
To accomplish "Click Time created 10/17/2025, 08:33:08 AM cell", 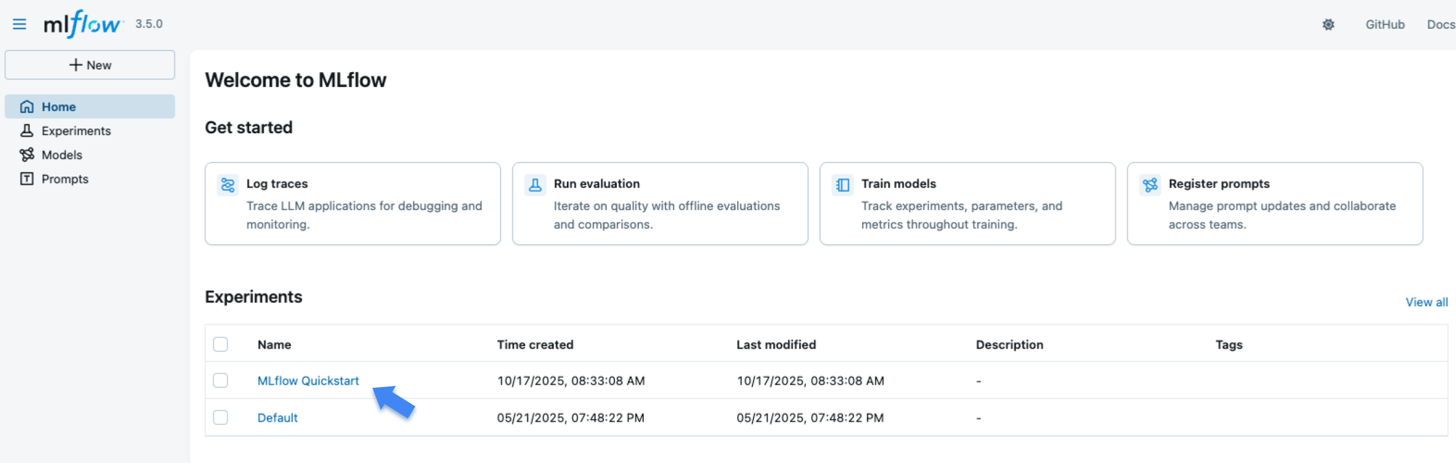I will (x=571, y=381).
